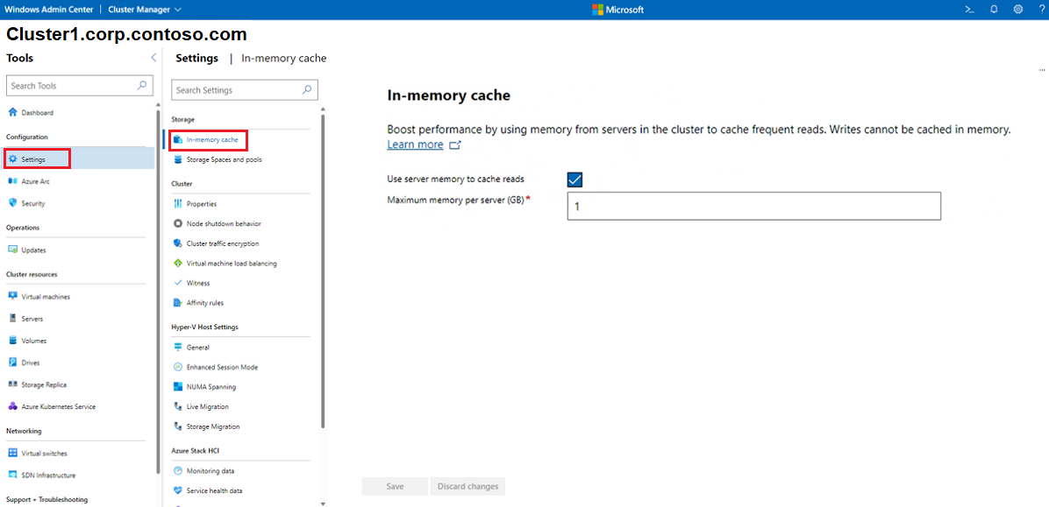Click the settings list scroll-up arrow
The image size is (1049, 507).
[323, 109]
